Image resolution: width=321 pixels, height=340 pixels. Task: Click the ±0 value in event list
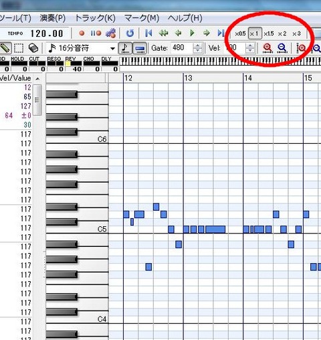[x=26, y=115]
